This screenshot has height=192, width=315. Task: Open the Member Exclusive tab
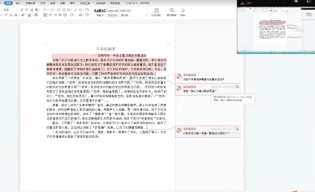click(100, 3)
